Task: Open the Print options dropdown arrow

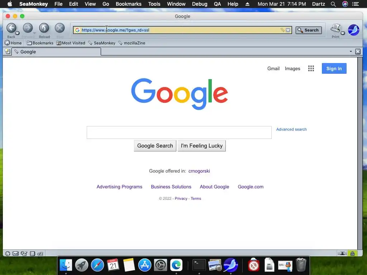Action: point(343,33)
